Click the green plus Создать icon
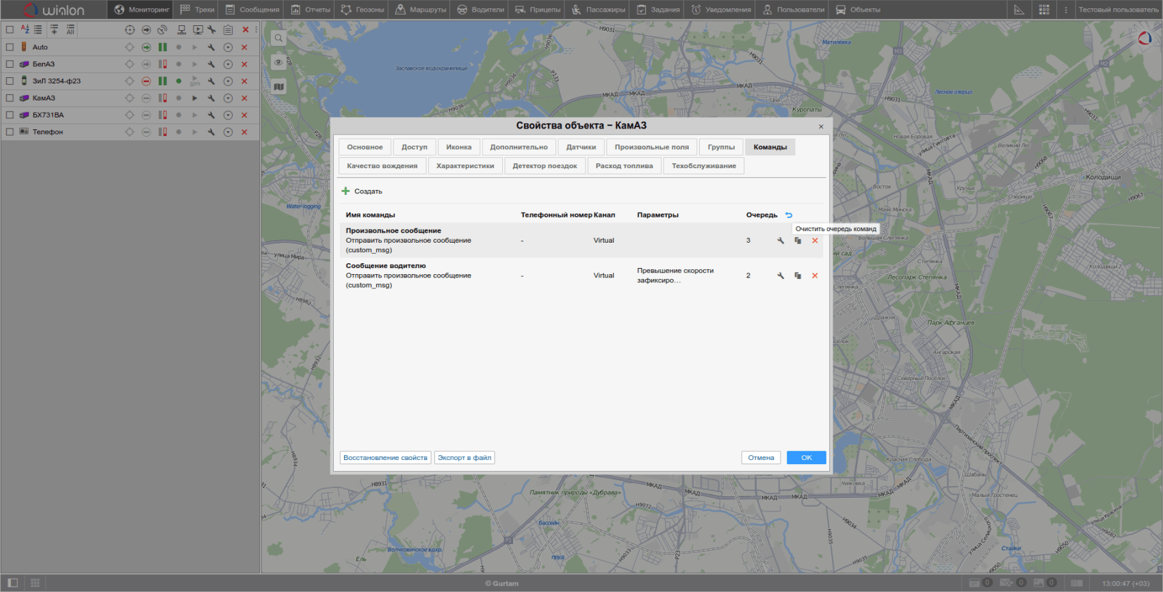The width and height of the screenshot is (1163, 592). [x=345, y=191]
